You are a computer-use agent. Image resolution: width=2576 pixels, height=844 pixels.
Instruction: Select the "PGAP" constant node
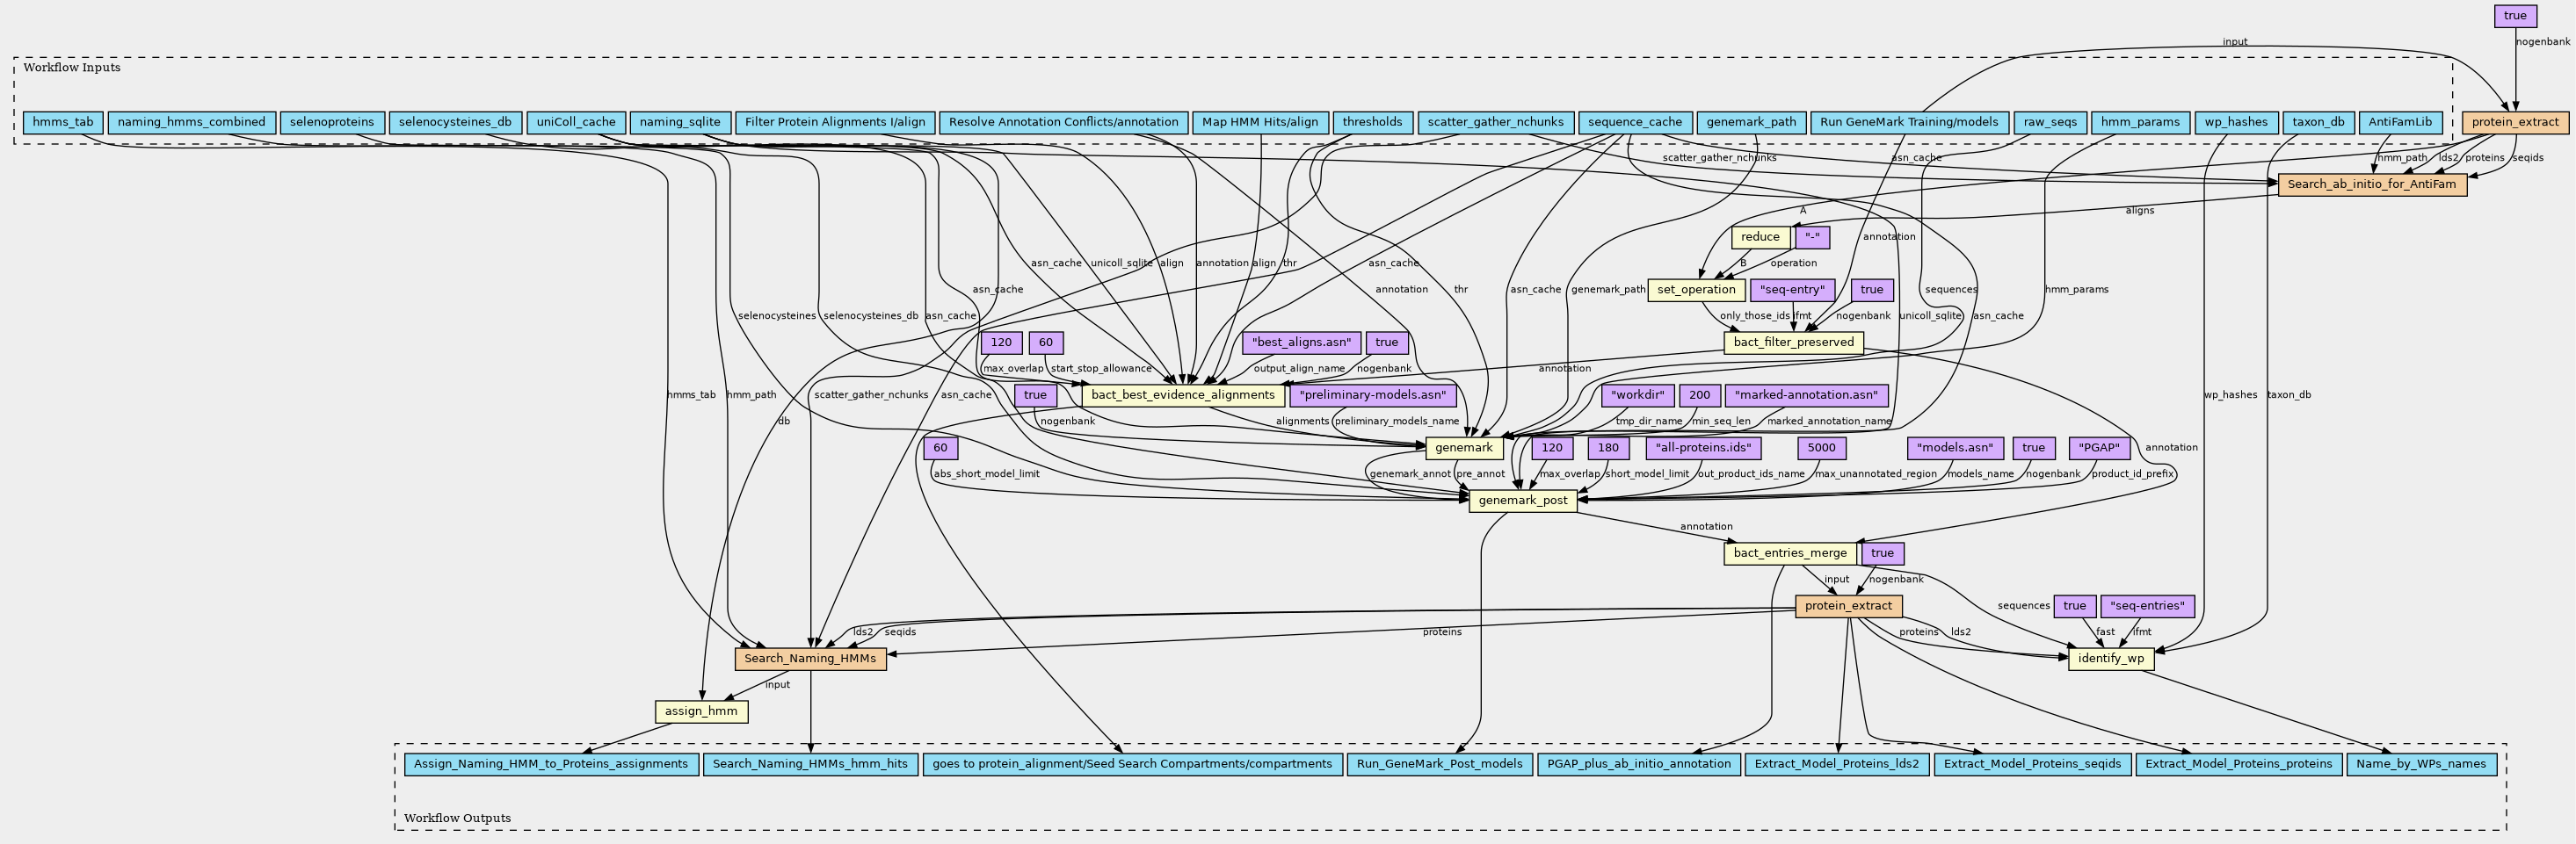[2098, 449]
